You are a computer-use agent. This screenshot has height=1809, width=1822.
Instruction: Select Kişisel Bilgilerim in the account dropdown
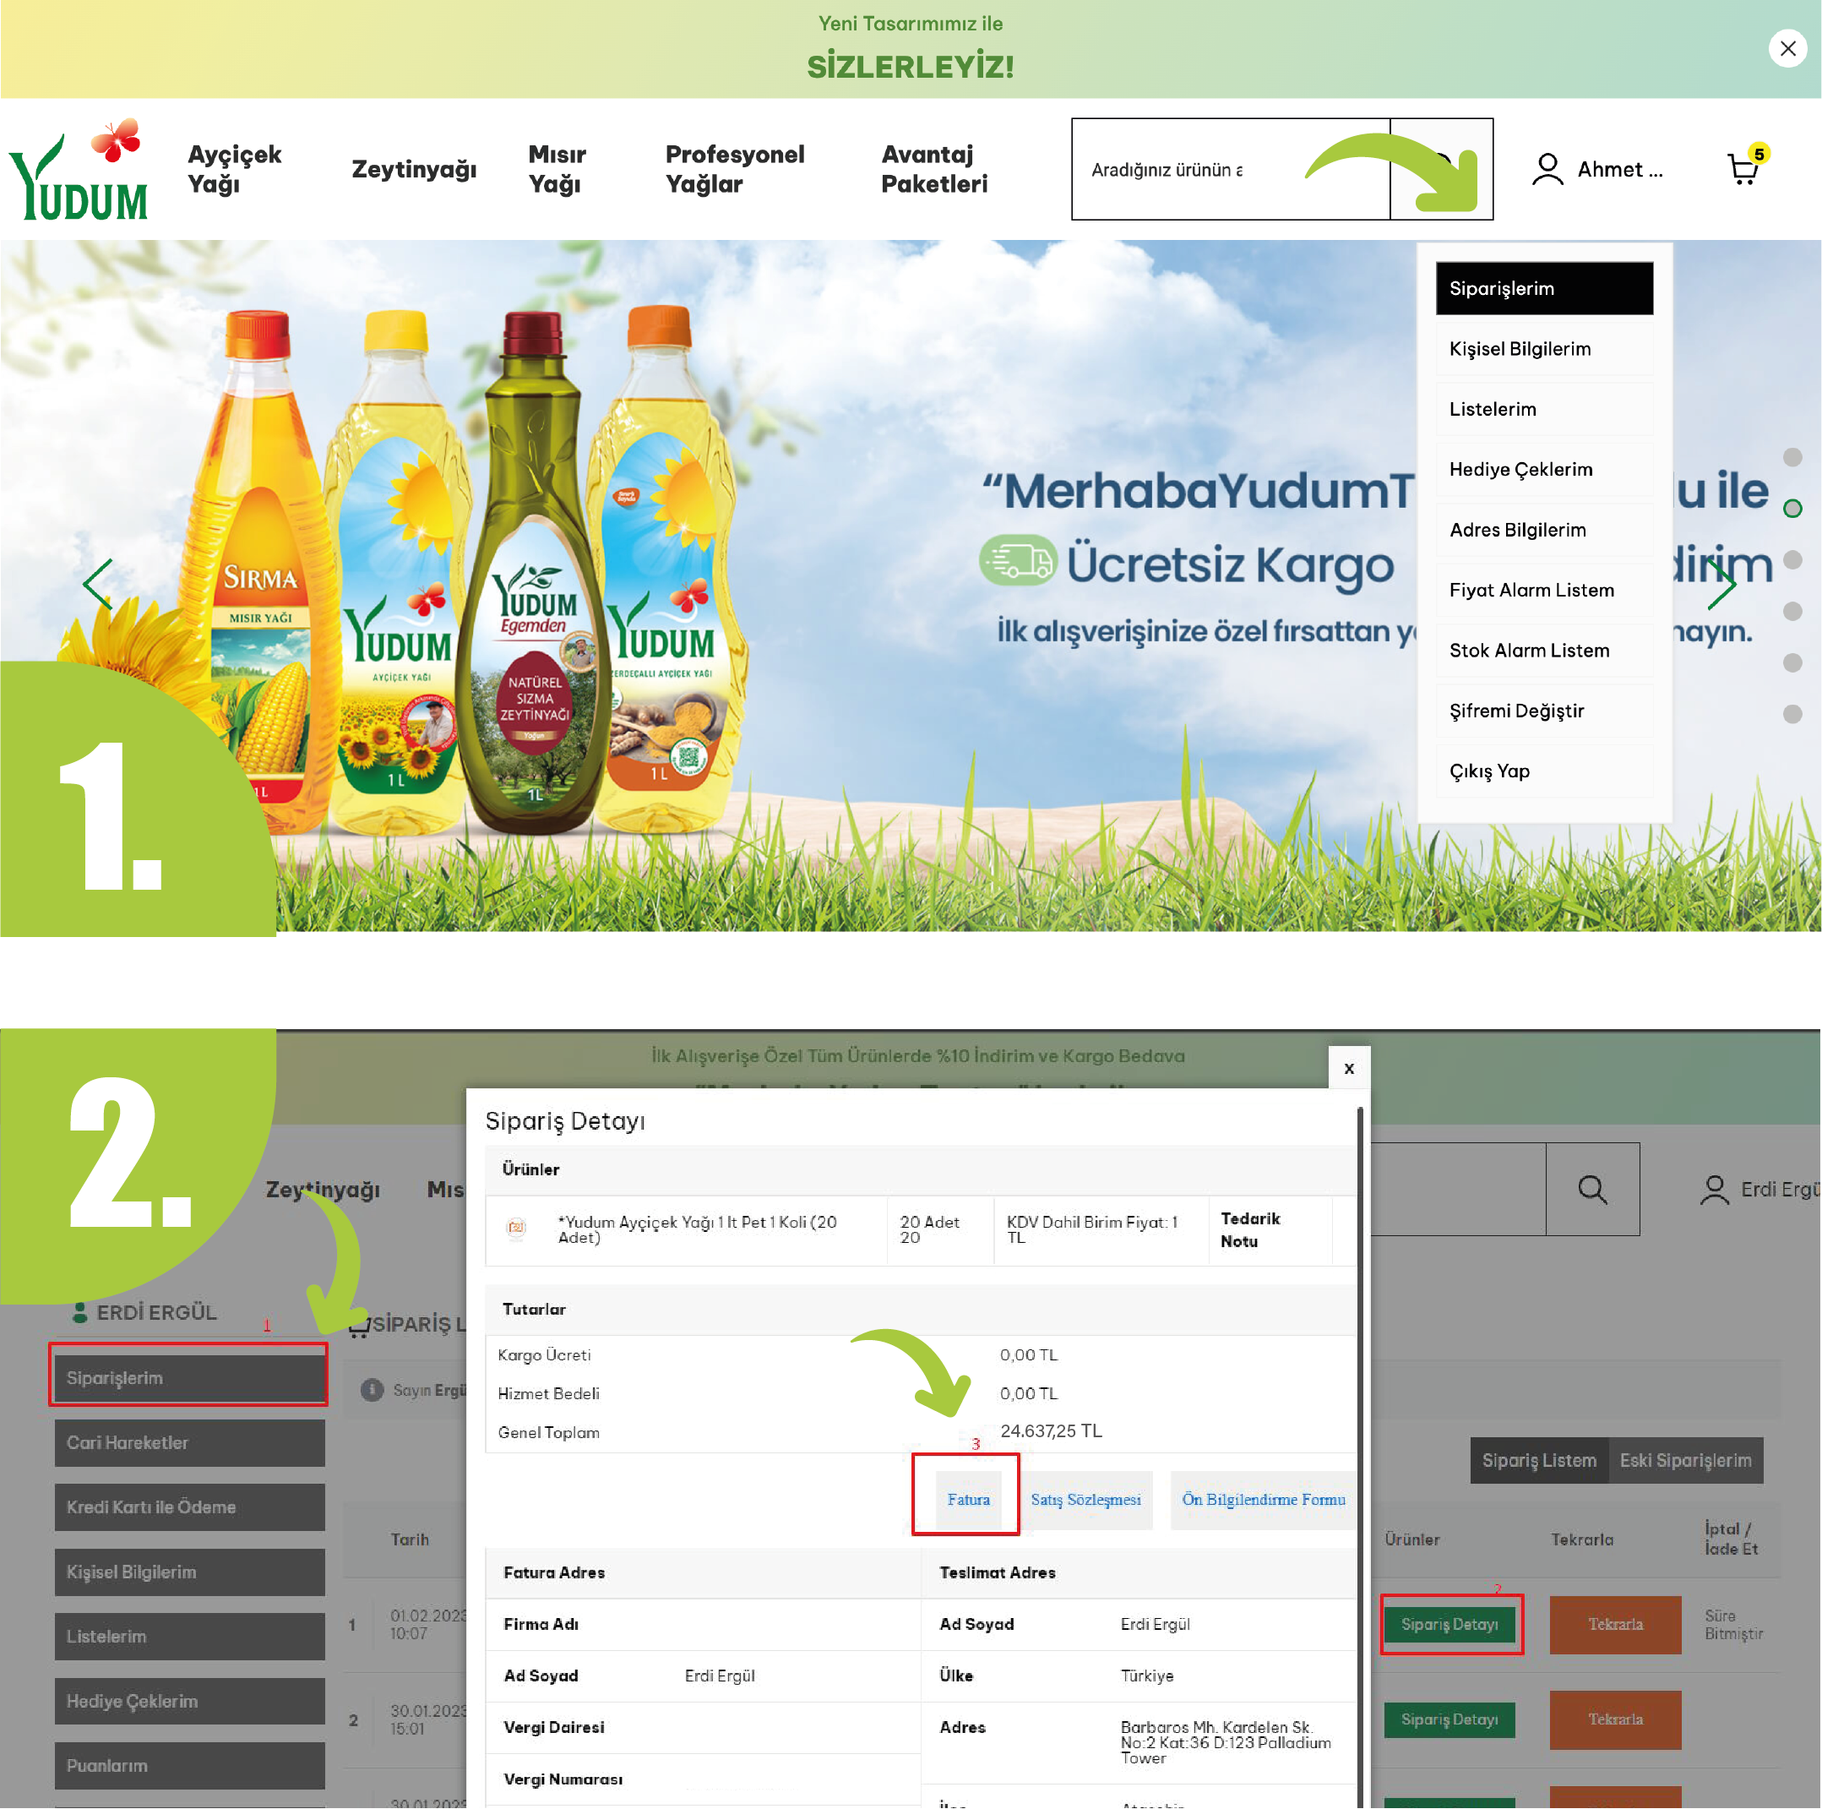click(1544, 349)
